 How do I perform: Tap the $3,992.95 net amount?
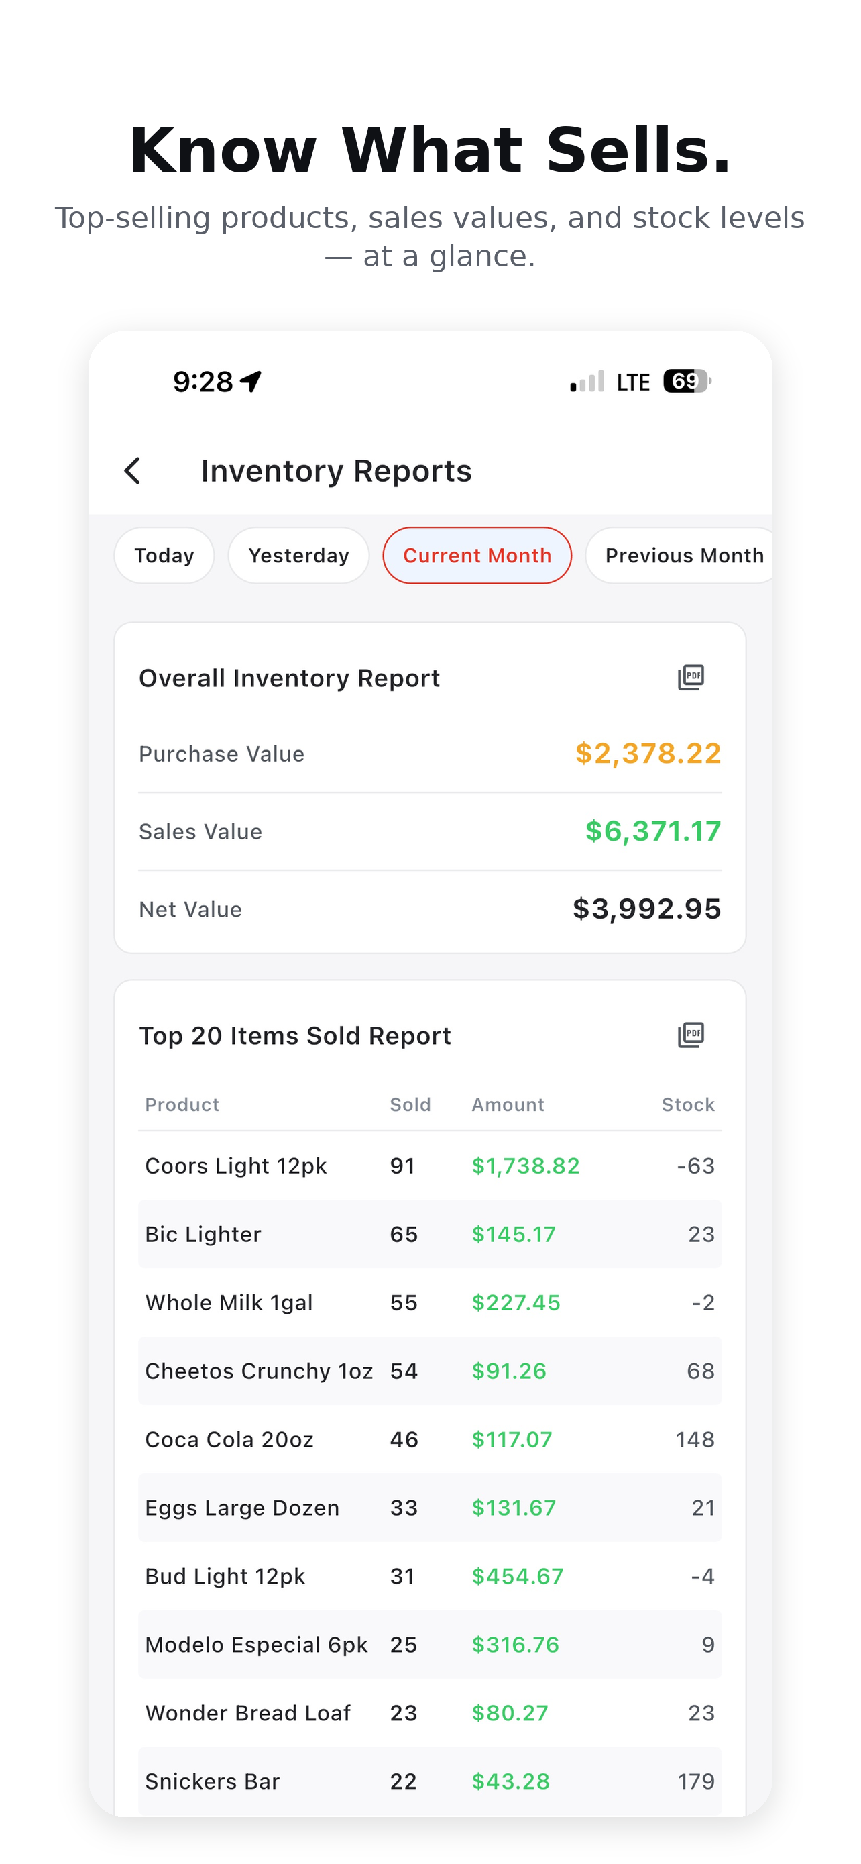(647, 909)
